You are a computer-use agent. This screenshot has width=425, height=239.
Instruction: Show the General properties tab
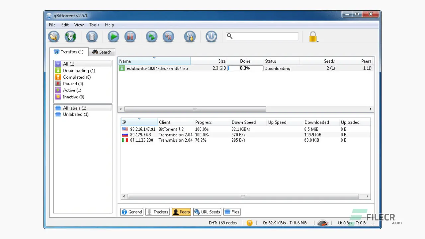[x=132, y=212]
